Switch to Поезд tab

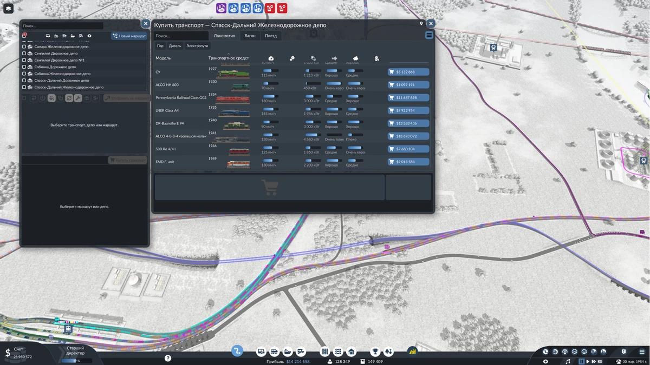pos(271,36)
